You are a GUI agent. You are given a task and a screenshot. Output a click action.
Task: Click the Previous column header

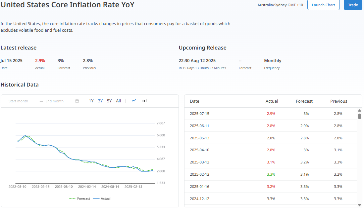(x=339, y=101)
